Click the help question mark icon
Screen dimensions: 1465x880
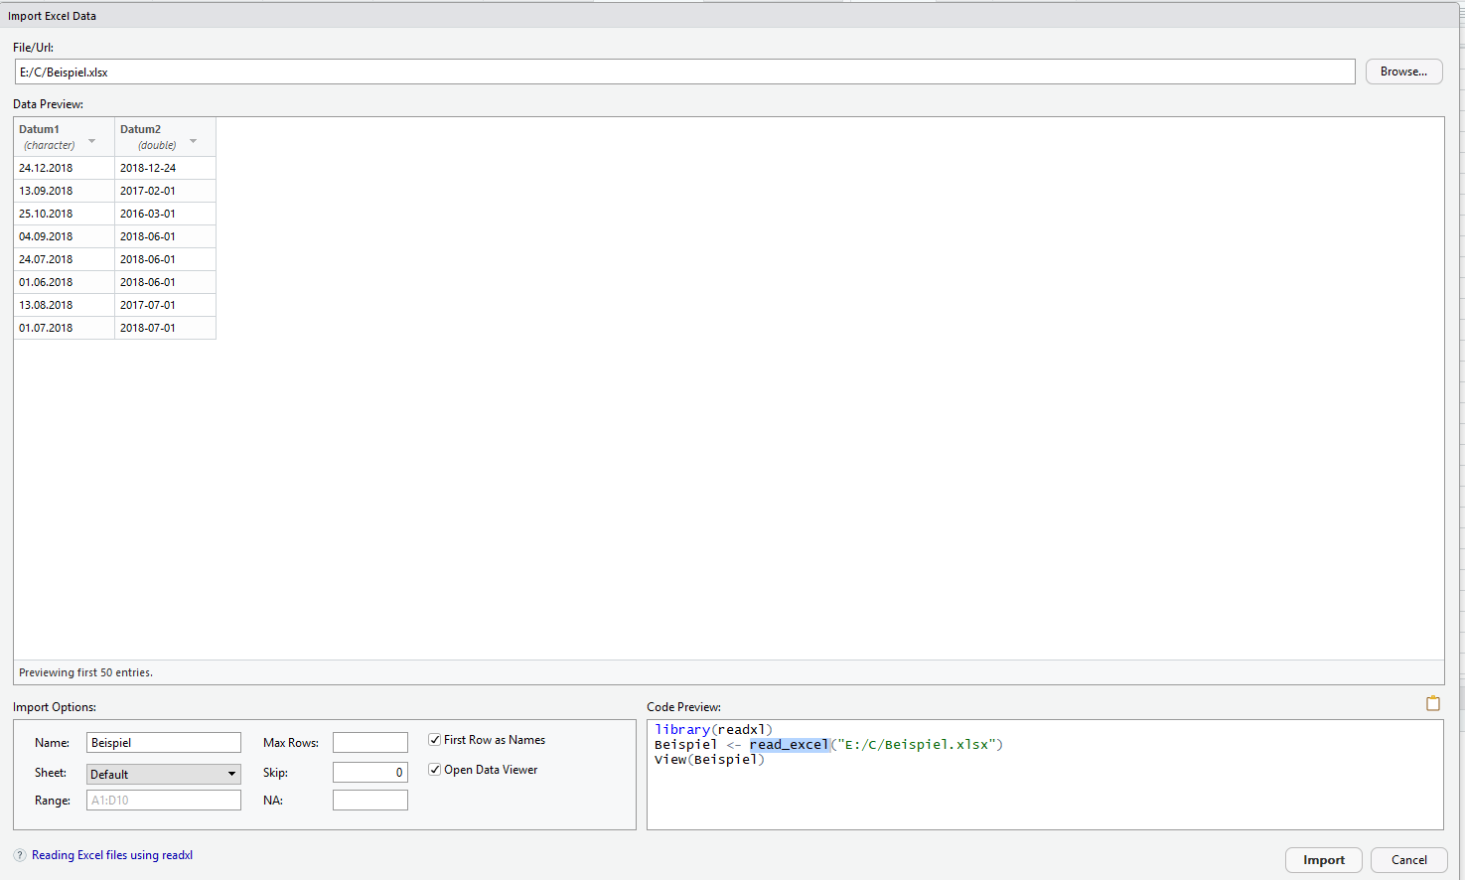20,855
